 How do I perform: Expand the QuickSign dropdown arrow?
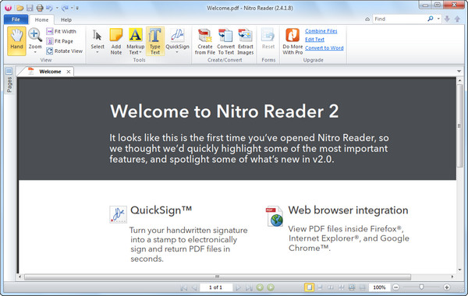point(177,52)
